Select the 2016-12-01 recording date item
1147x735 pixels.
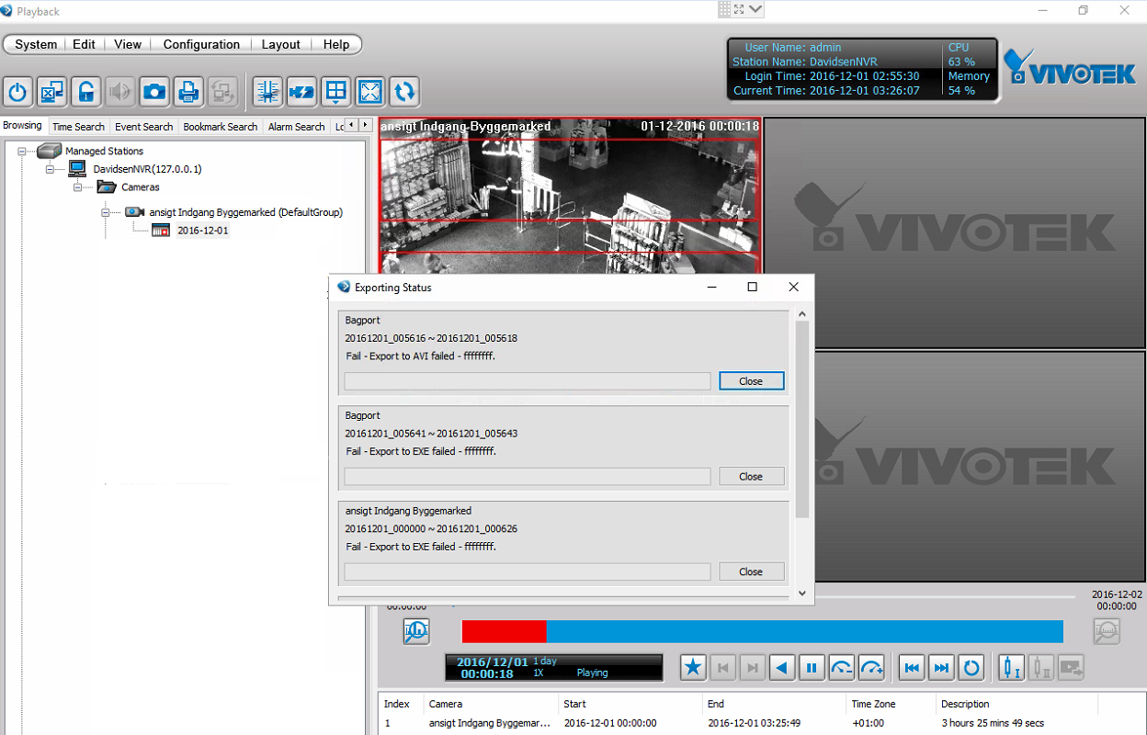click(x=202, y=231)
